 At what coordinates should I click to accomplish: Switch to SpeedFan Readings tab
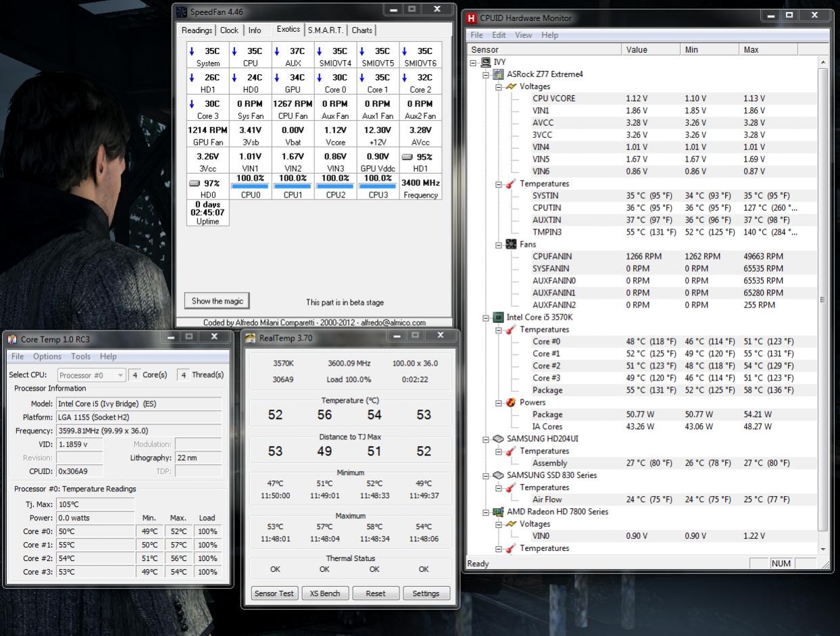[197, 30]
